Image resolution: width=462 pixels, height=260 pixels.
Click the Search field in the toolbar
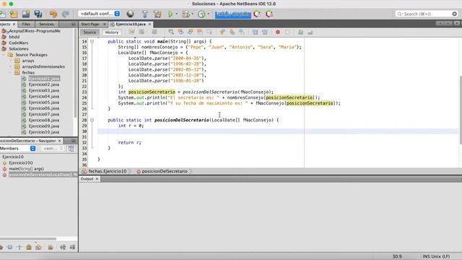click(x=427, y=14)
